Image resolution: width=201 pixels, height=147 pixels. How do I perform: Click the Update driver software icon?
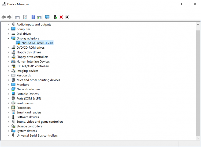[55, 17]
